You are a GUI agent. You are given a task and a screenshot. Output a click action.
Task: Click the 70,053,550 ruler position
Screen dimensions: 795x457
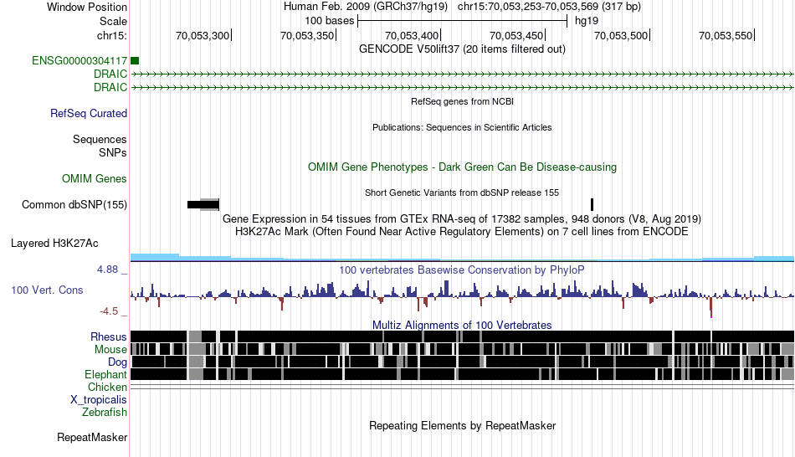coord(726,35)
